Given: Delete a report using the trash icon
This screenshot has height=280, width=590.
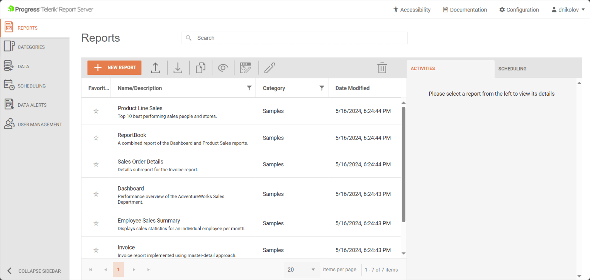Looking at the screenshot, I should (x=382, y=67).
